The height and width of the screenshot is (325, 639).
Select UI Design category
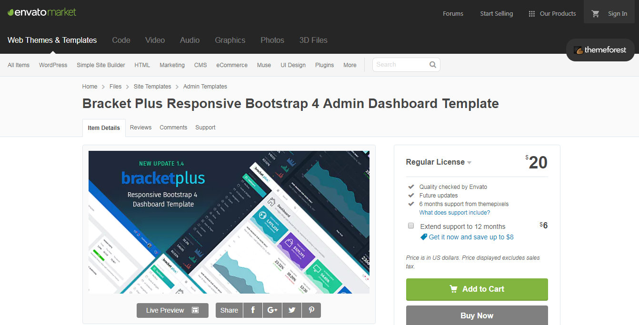tap(293, 65)
